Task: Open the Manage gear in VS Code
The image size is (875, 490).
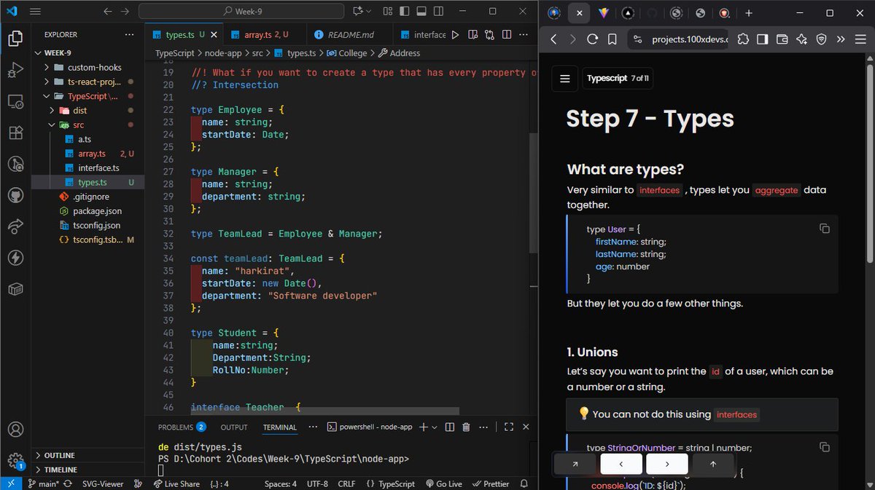Action: [15, 461]
